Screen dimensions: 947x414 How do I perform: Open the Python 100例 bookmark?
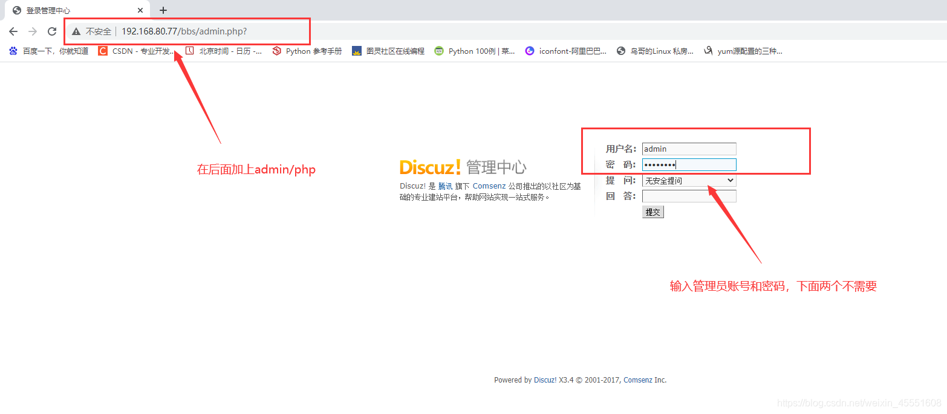pyautogui.click(x=475, y=51)
